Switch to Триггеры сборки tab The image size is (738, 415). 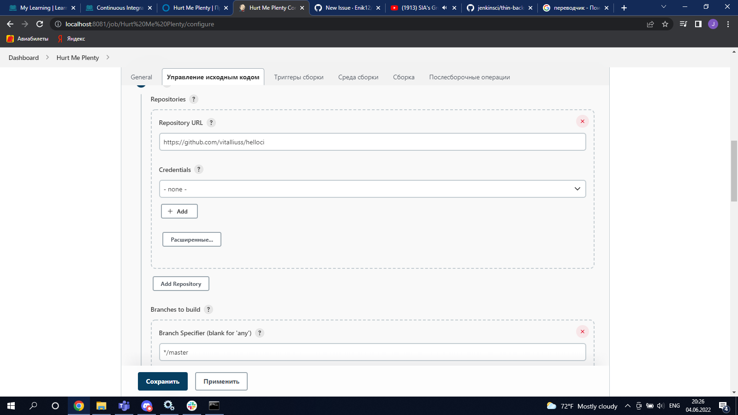coord(299,77)
